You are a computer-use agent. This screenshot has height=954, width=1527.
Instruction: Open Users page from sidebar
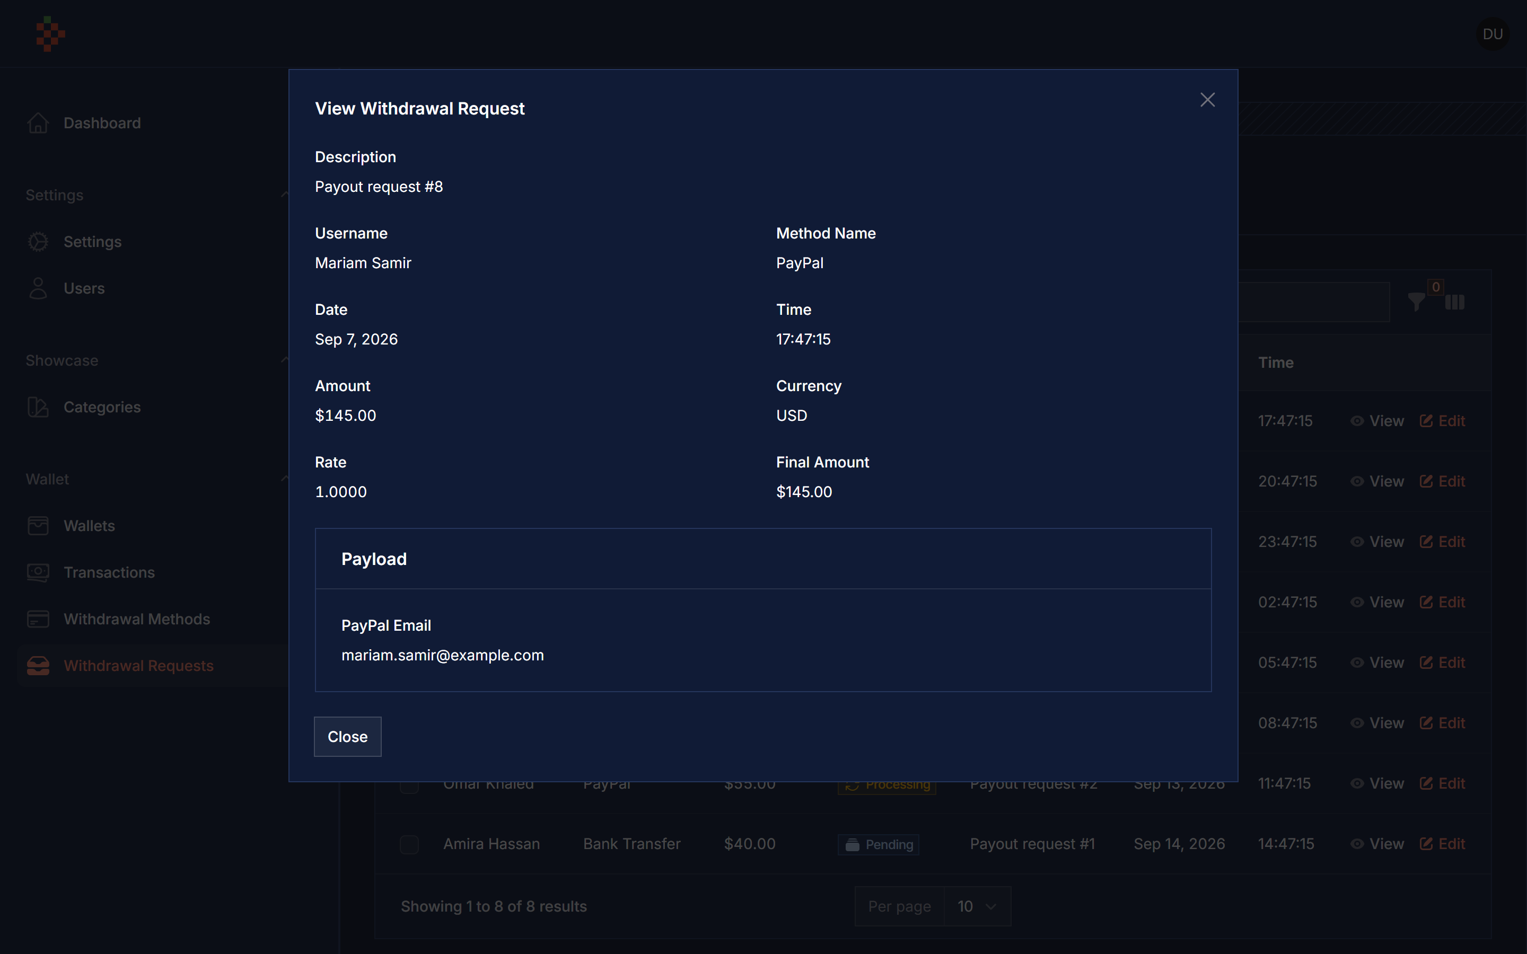[x=84, y=288]
